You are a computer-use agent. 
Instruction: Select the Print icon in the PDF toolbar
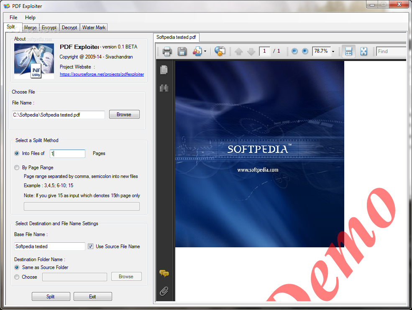point(167,51)
